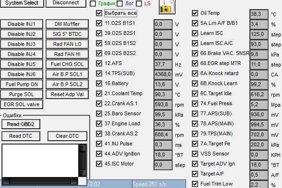
Task: Toggle the 6A.Knock retard checkbox
Action: [195, 73]
